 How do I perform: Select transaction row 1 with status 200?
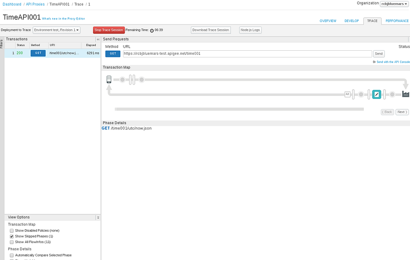53,53
